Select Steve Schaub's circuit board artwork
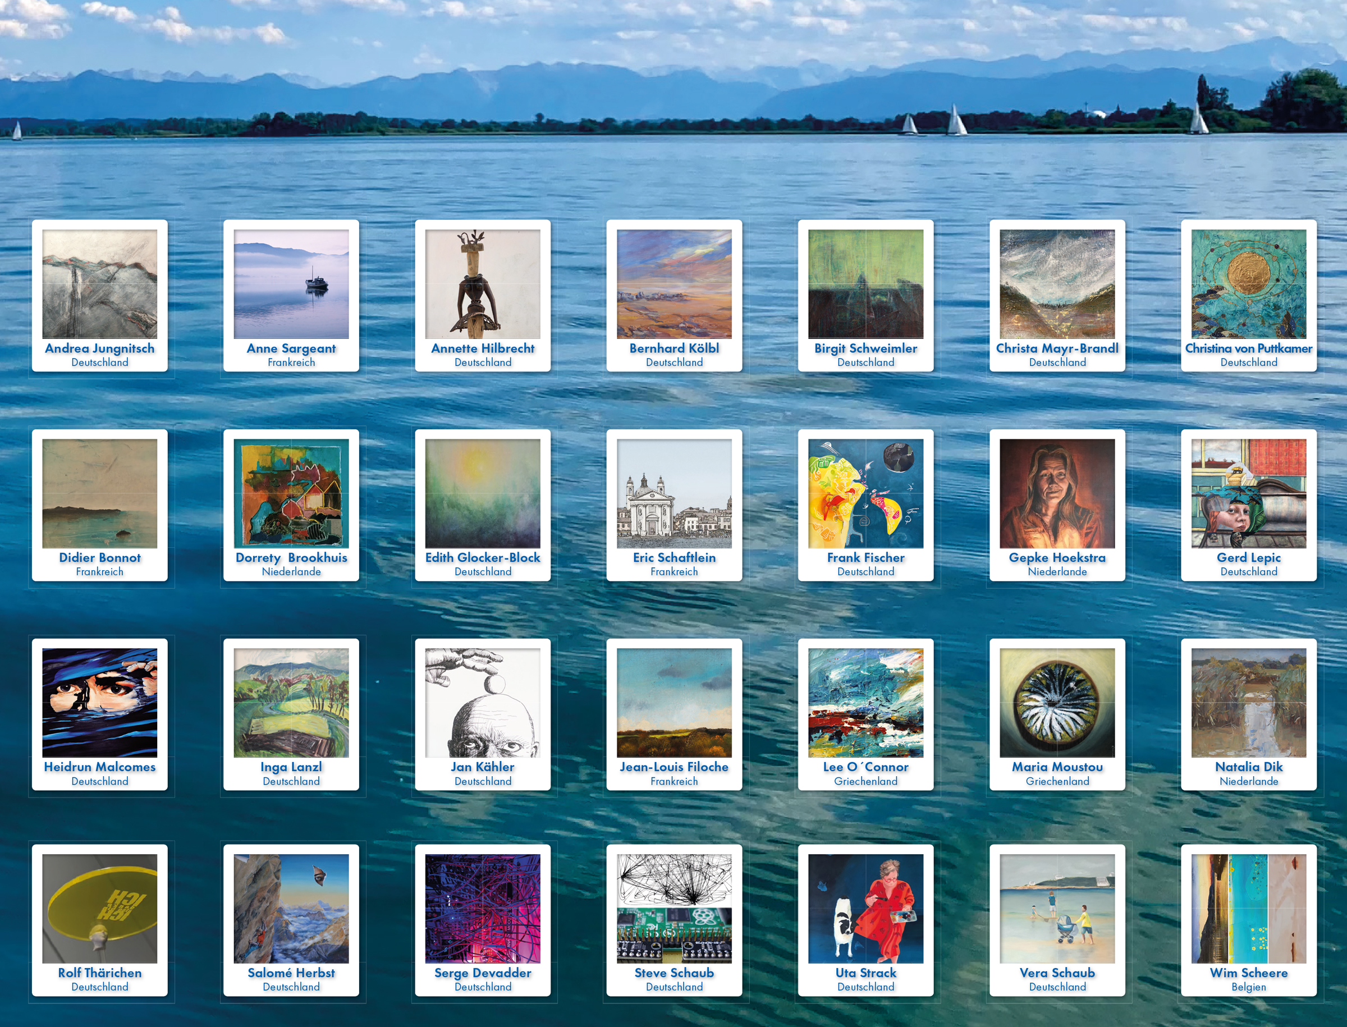 pos(674,909)
